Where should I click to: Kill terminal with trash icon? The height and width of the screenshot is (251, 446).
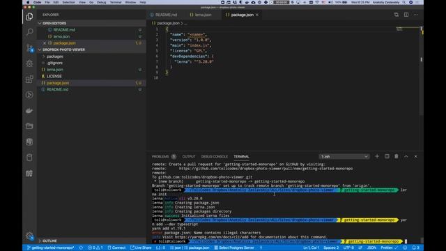click(x=397, y=156)
